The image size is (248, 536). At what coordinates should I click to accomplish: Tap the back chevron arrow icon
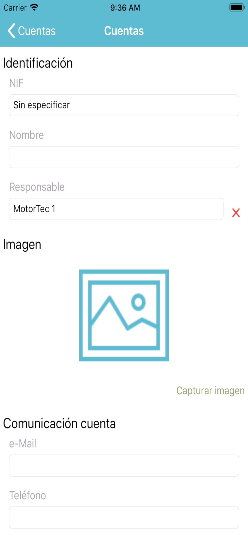[x=11, y=31]
